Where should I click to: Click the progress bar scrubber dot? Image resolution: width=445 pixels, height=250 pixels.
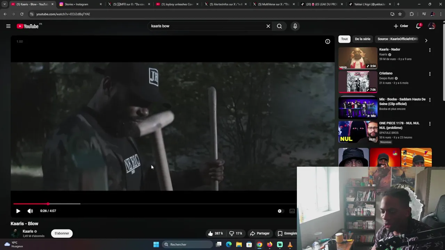tap(48, 204)
